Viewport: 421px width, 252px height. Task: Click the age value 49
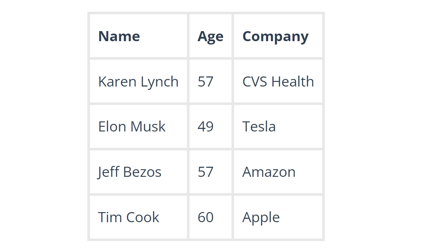pos(205,127)
